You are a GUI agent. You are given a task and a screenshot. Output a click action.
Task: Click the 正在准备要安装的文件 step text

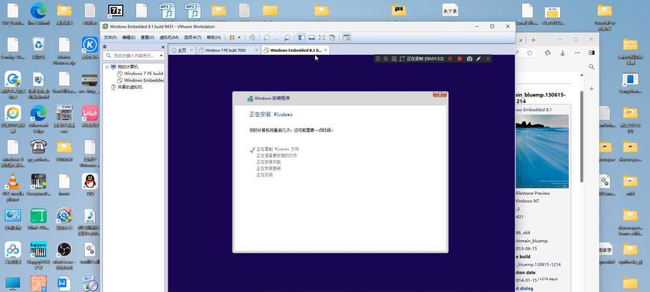coord(276,155)
